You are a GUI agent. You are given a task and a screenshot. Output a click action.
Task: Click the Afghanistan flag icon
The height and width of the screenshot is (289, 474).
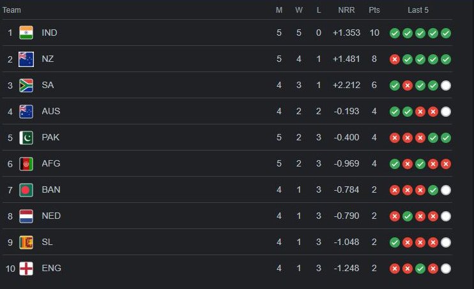pos(26,163)
